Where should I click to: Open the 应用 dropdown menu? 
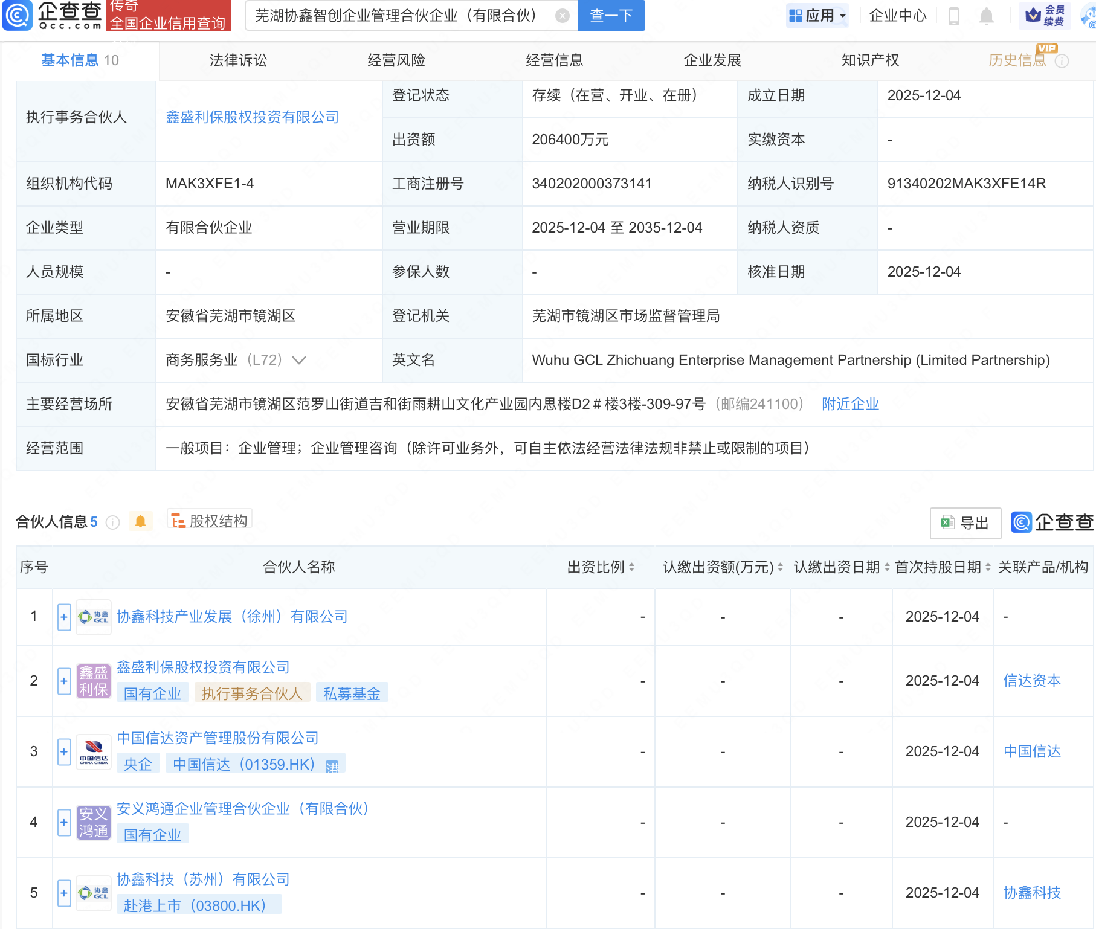(818, 16)
